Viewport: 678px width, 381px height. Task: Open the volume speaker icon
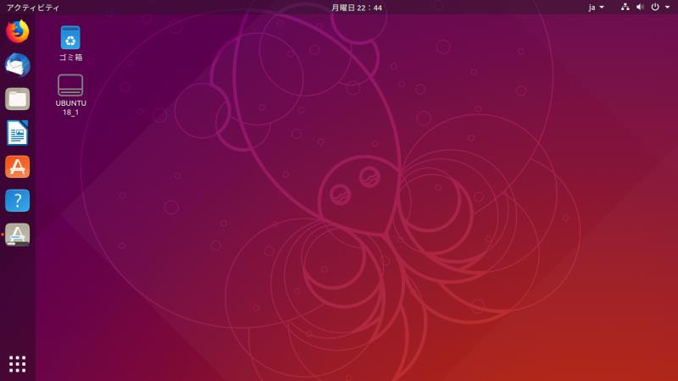(640, 7)
